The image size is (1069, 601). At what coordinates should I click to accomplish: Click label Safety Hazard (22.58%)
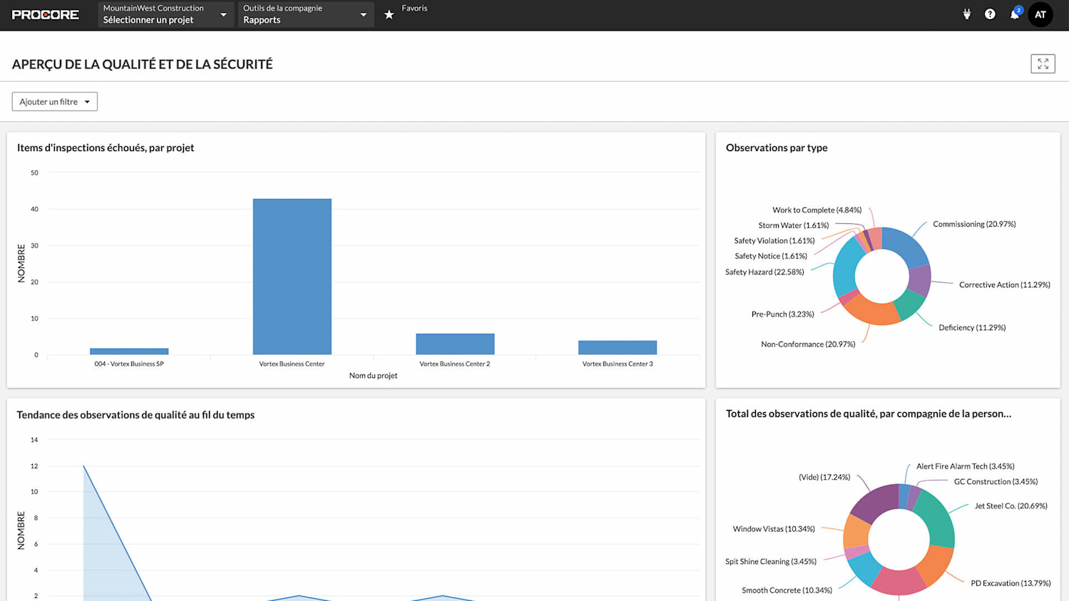pyautogui.click(x=764, y=272)
